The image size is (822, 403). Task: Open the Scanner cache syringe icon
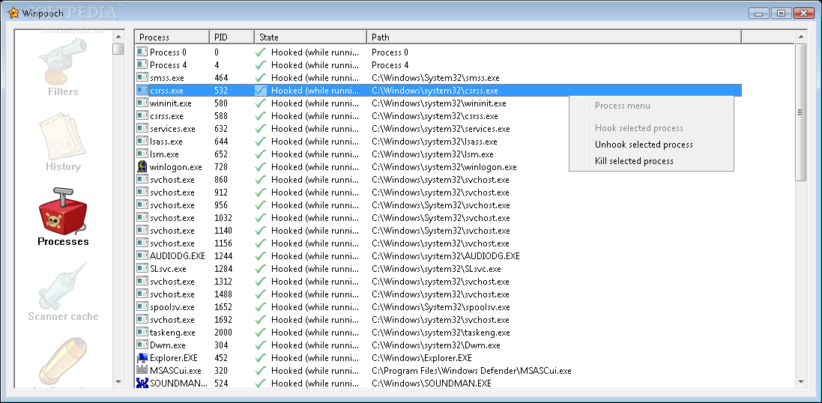(x=62, y=285)
